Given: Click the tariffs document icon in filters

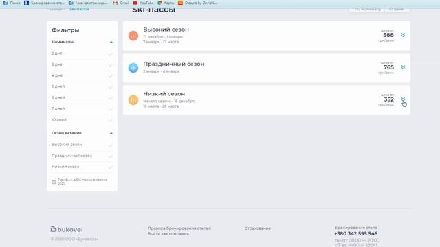Looking at the screenshot, I should pos(54,182).
